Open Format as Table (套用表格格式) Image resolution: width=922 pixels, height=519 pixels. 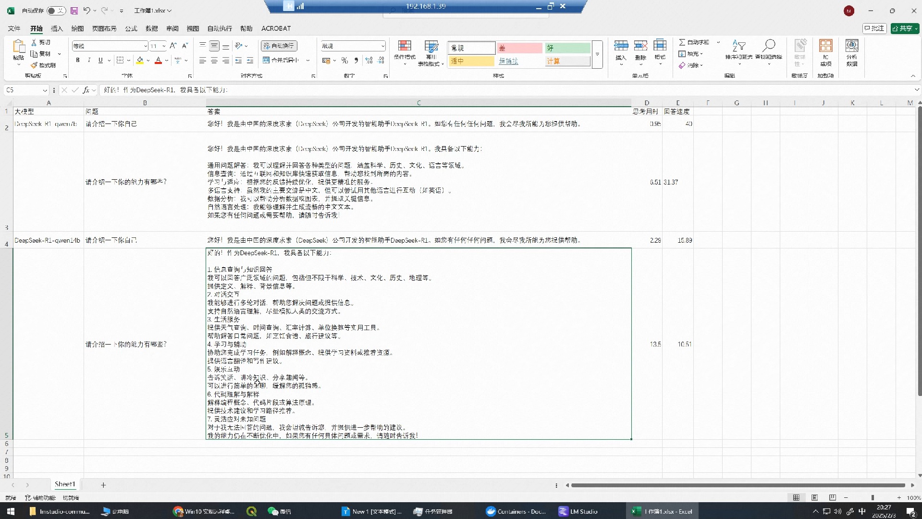tap(431, 53)
